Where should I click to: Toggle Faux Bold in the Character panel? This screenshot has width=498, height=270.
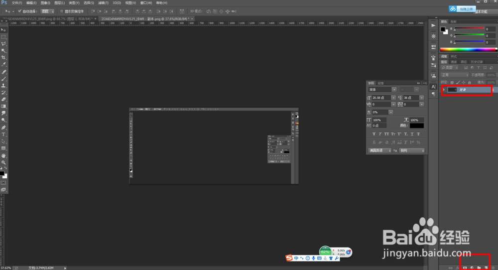374,134
